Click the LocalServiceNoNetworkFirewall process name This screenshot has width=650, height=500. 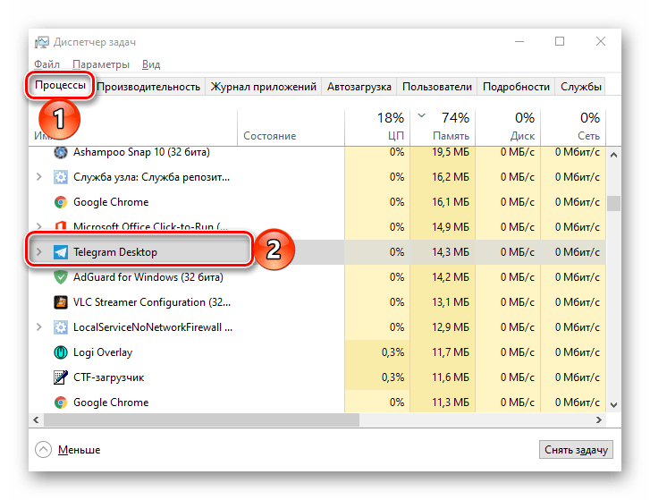pos(153,327)
